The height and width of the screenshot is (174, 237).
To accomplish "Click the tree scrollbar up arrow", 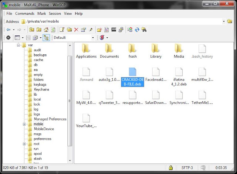I will tap(70, 45).
